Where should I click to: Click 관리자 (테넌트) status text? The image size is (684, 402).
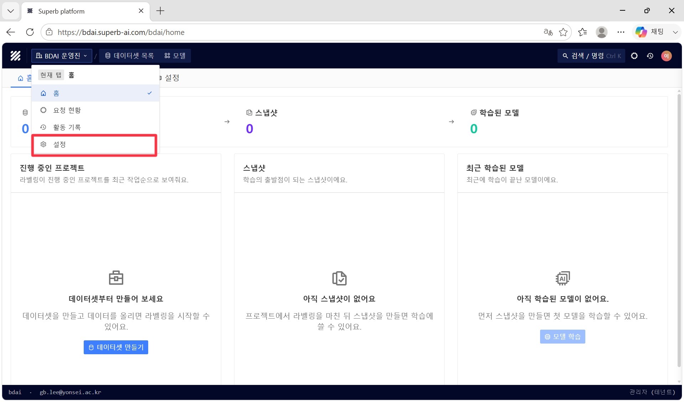pyautogui.click(x=652, y=392)
